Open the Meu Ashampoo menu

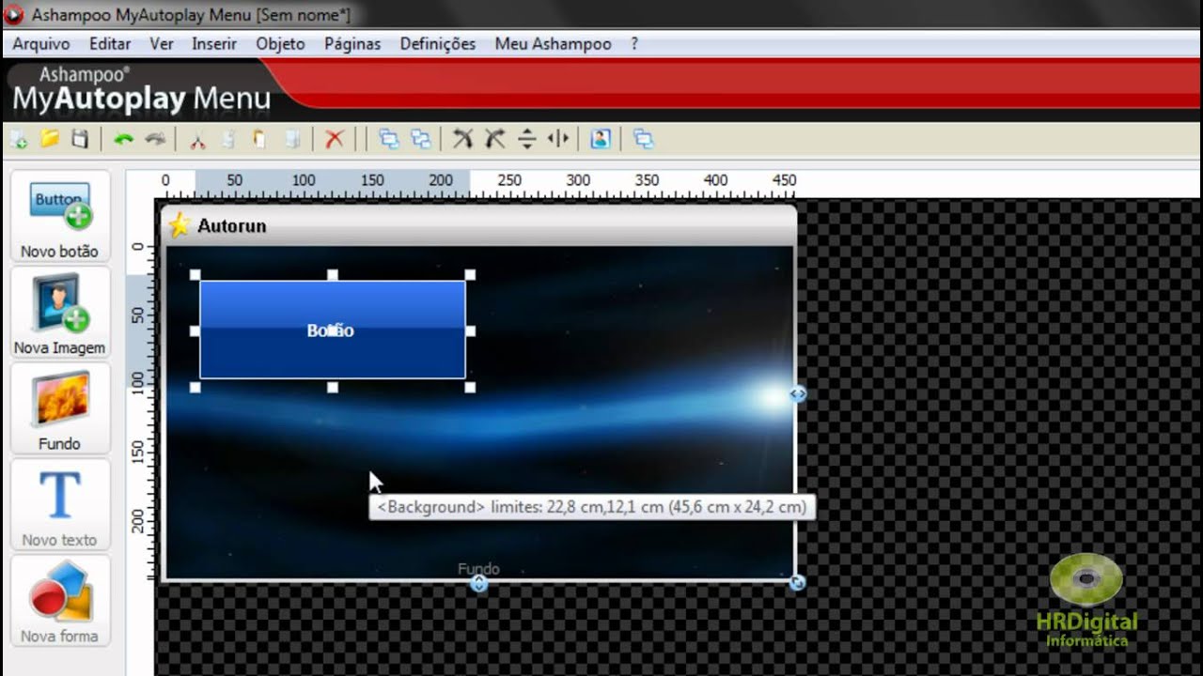(x=553, y=44)
